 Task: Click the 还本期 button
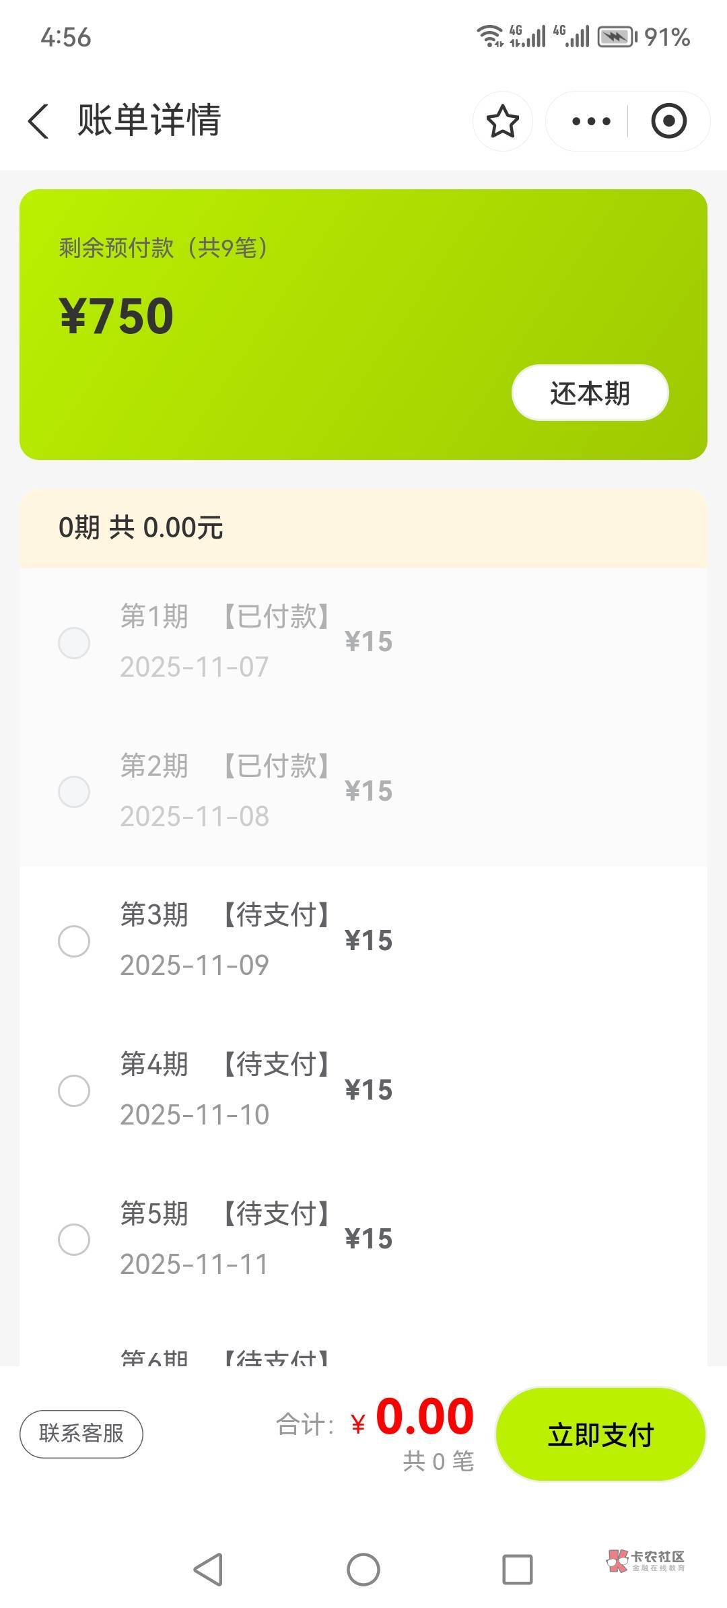point(590,393)
